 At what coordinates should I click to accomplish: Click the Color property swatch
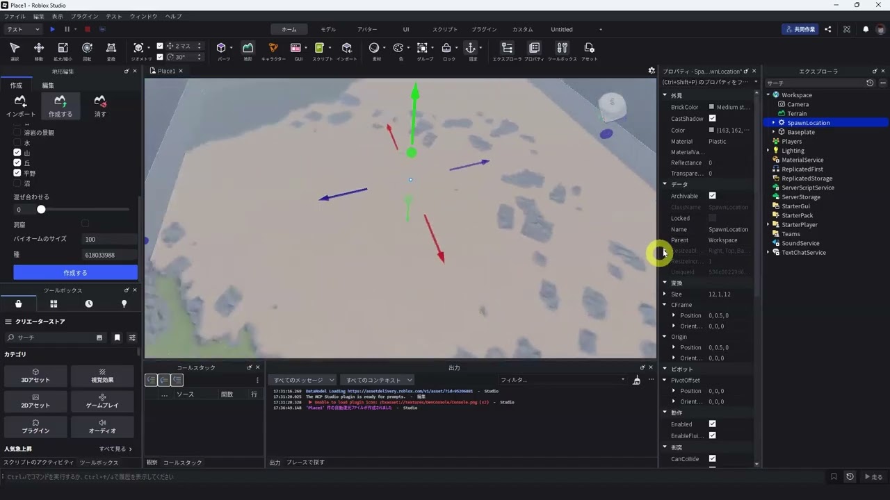pyautogui.click(x=711, y=130)
